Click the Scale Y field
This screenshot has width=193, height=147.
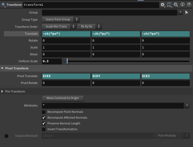(x=116, y=48)
